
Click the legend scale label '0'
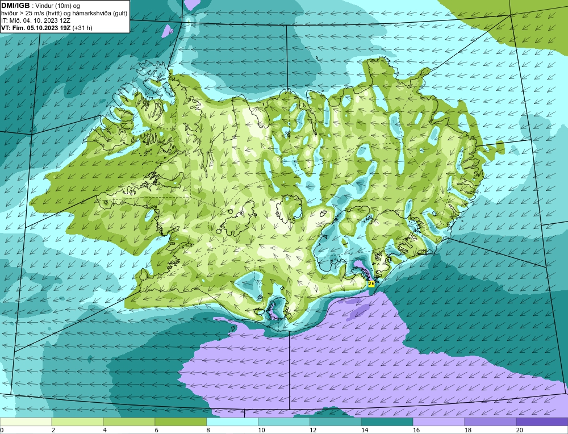pyautogui.click(x=2, y=430)
